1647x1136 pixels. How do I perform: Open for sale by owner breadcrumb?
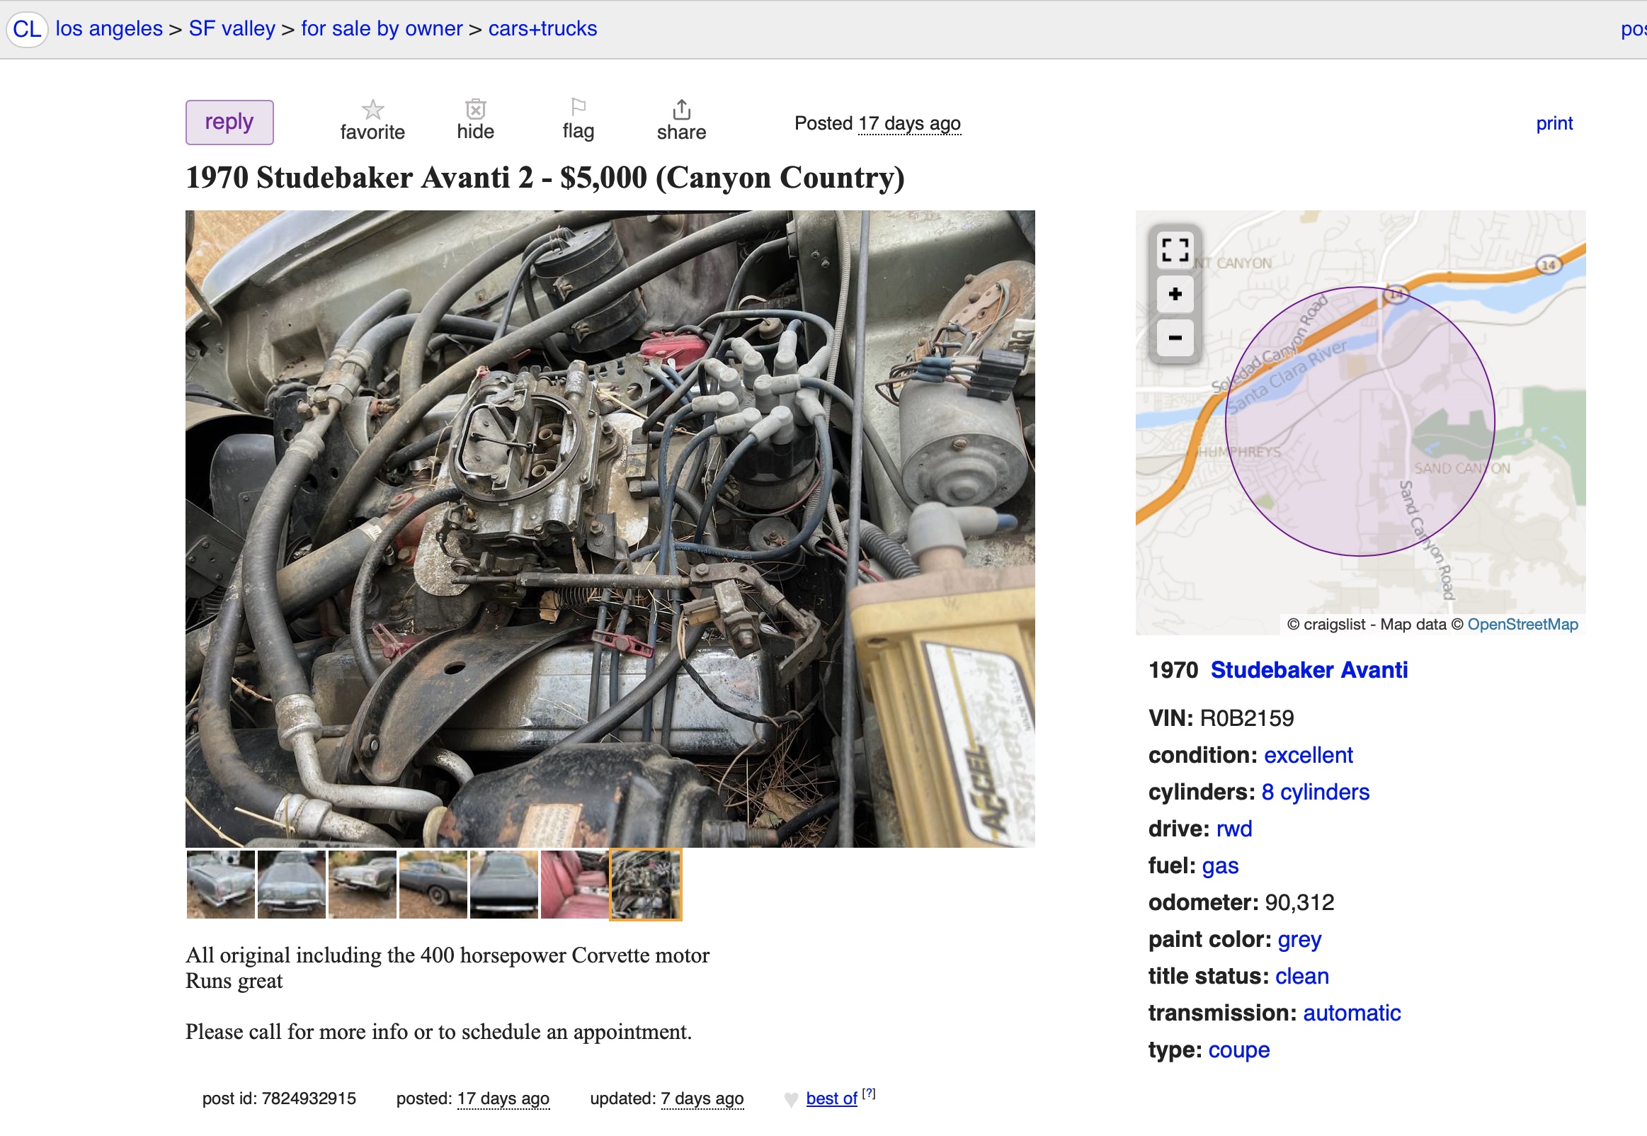(382, 28)
